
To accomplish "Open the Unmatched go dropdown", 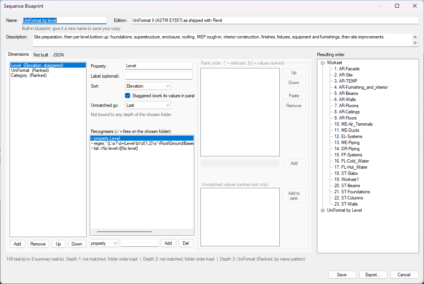I will tap(148, 105).
